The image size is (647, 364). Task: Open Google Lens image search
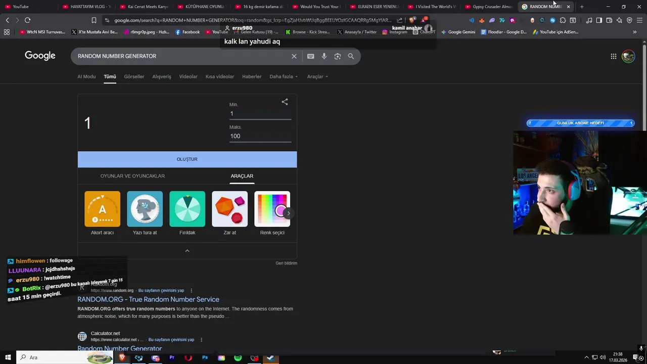338,56
